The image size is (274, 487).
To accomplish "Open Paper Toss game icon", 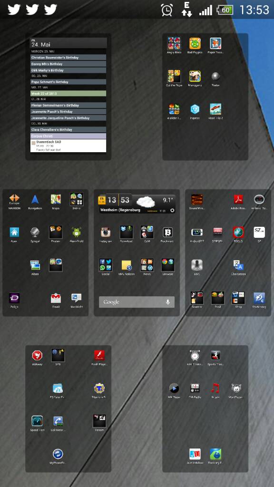I will tap(215, 43).
